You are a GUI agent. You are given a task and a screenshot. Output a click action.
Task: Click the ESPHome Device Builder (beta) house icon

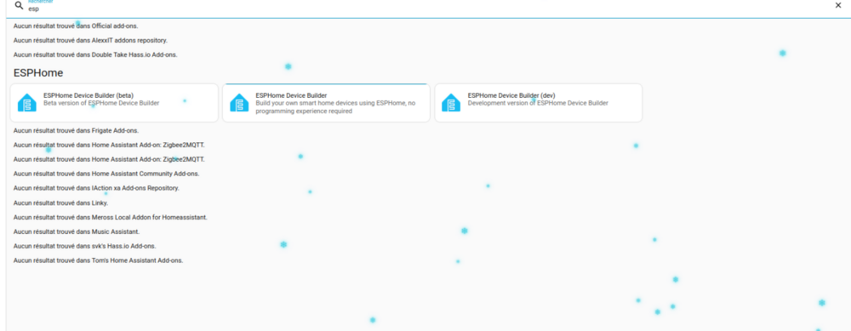click(27, 103)
